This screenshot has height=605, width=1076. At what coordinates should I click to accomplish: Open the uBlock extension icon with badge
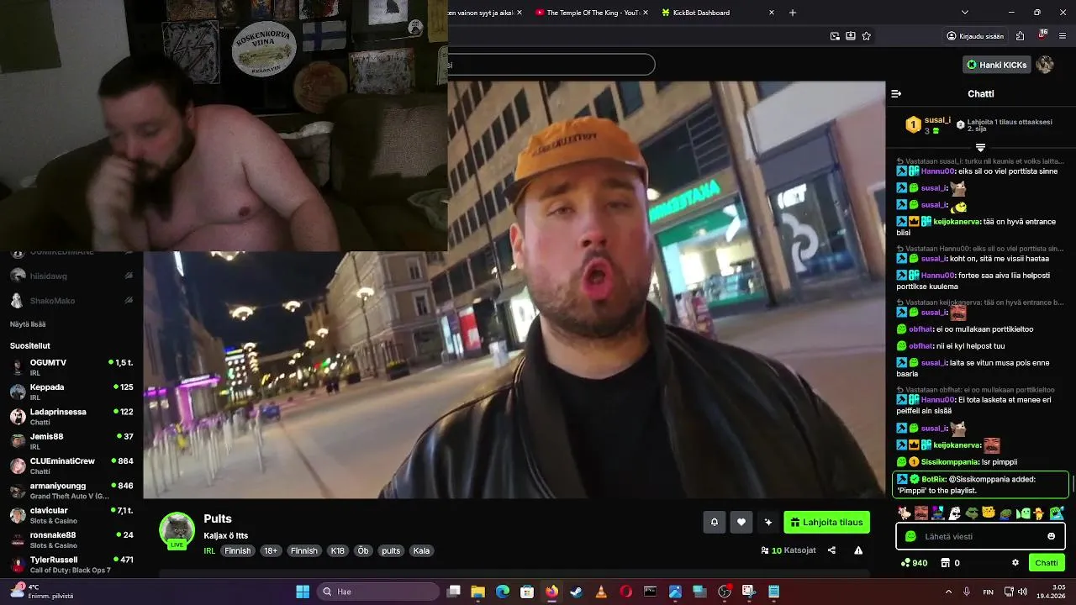coord(1042,35)
